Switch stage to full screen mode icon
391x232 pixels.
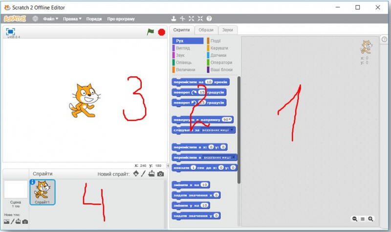[x=10, y=32]
